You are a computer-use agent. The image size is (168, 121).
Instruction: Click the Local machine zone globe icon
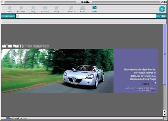click(x=7, y=118)
